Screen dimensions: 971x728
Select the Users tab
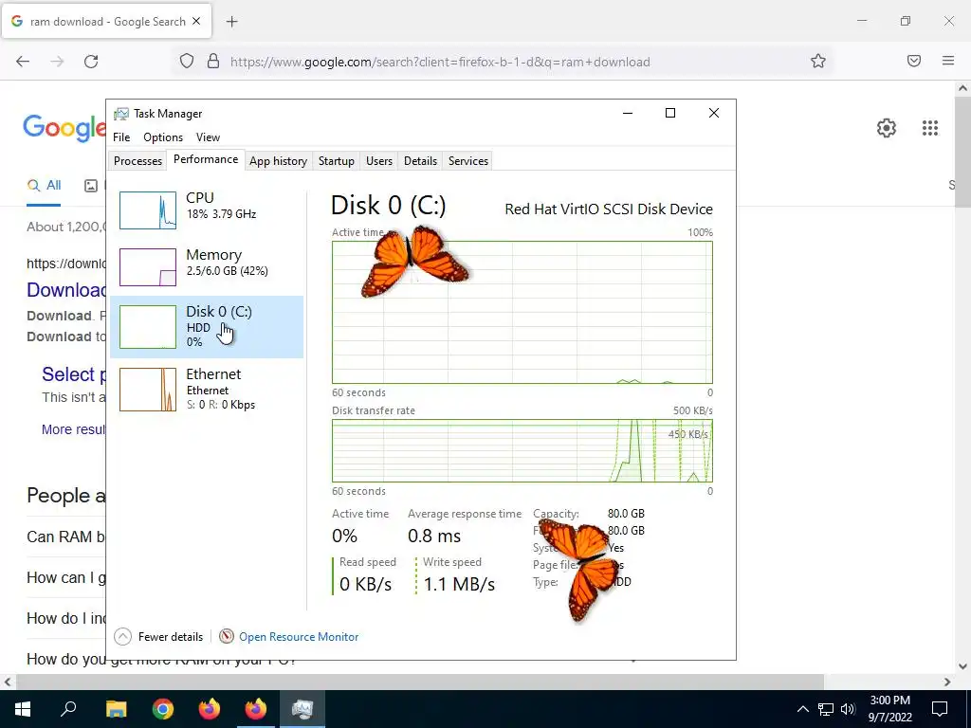click(379, 161)
